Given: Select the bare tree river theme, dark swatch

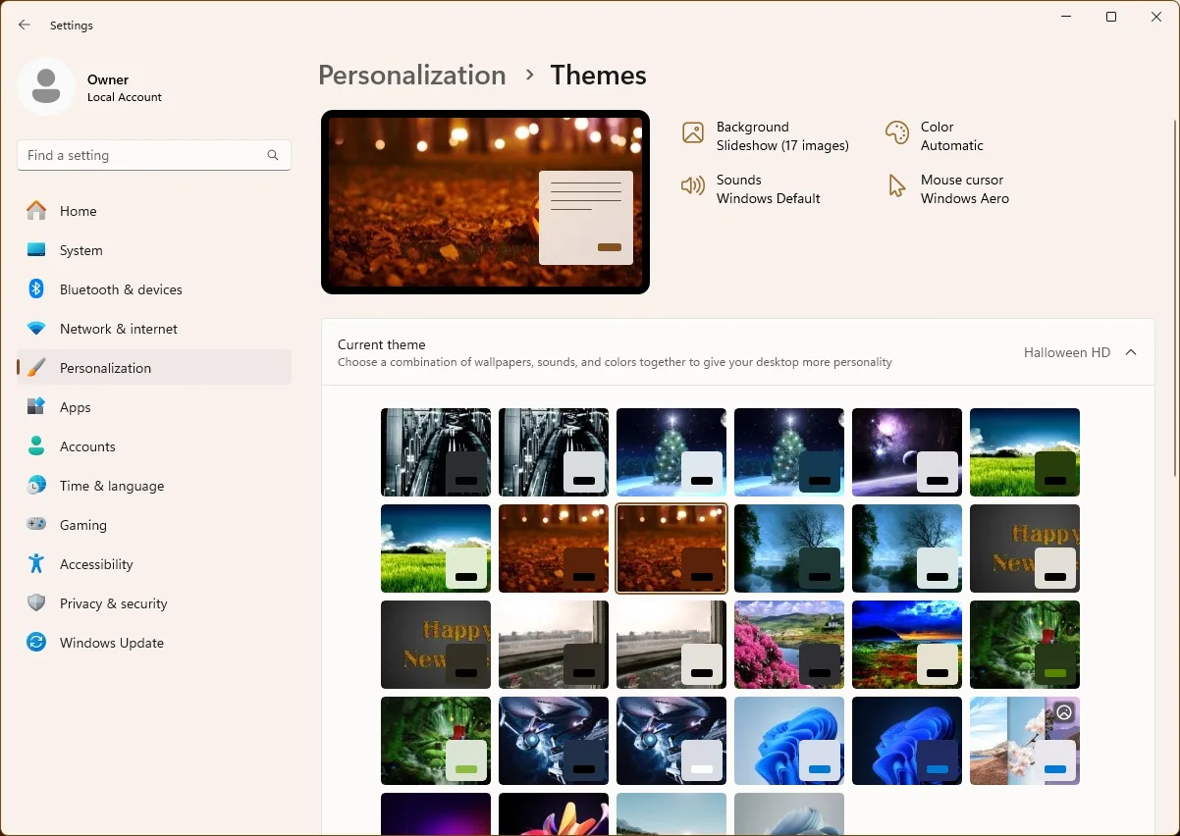Looking at the screenshot, I should click(x=789, y=549).
